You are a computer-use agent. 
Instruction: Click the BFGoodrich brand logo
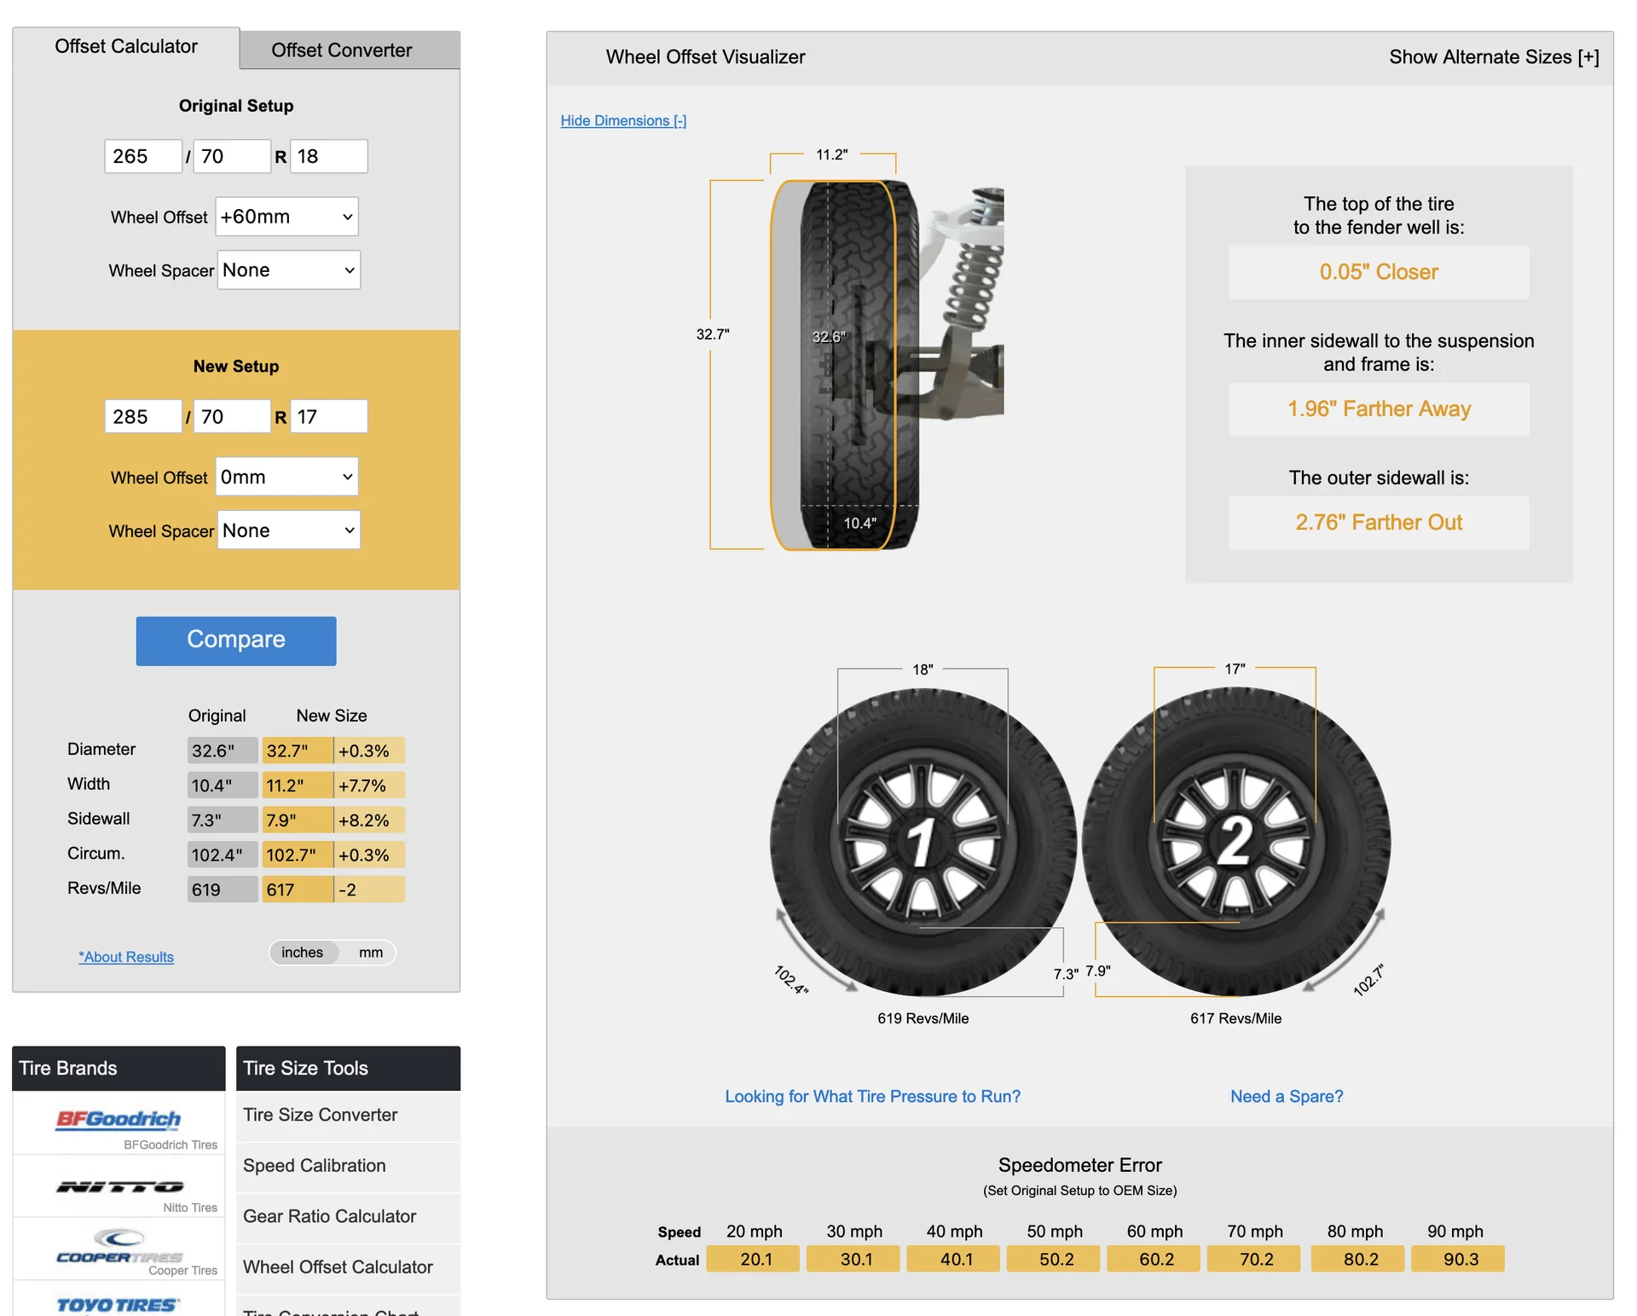pyautogui.click(x=119, y=1120)
